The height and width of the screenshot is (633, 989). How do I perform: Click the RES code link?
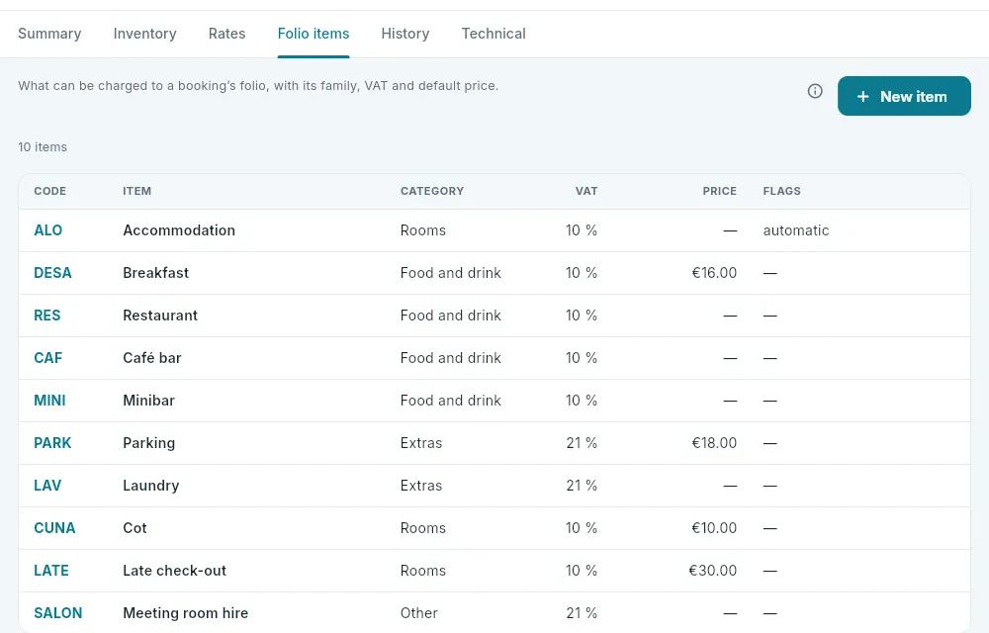click(47, 316)
